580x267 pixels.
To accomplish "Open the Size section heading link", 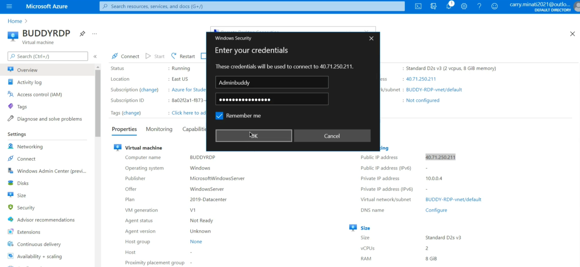I will click(x=365, y=228).
